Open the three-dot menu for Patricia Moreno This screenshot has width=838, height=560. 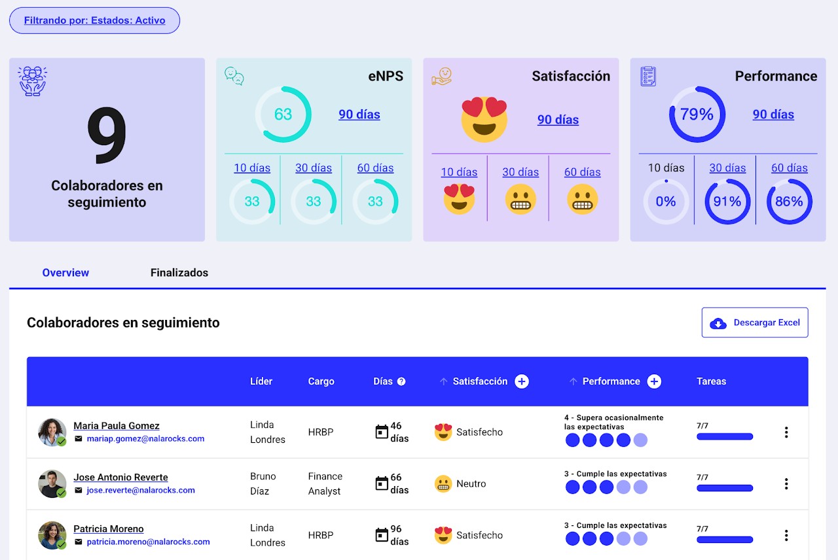[786, 535]
